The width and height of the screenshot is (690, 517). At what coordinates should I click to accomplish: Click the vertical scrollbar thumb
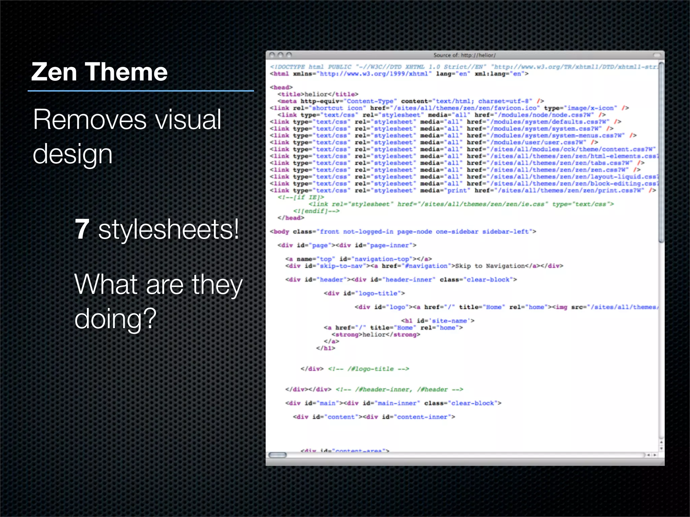pos(661,152)
